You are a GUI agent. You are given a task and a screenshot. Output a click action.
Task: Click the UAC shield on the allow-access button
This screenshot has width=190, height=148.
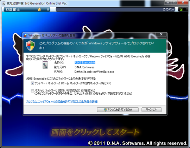(106, 109)
